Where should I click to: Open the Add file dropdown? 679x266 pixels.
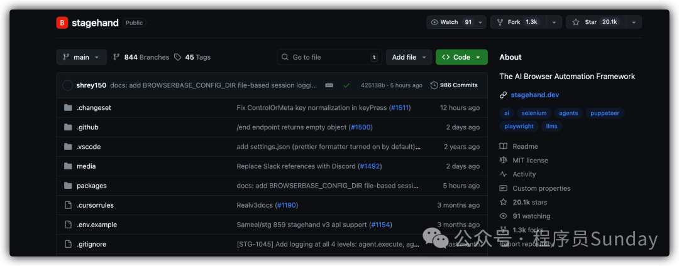click(x=409, y=57)
